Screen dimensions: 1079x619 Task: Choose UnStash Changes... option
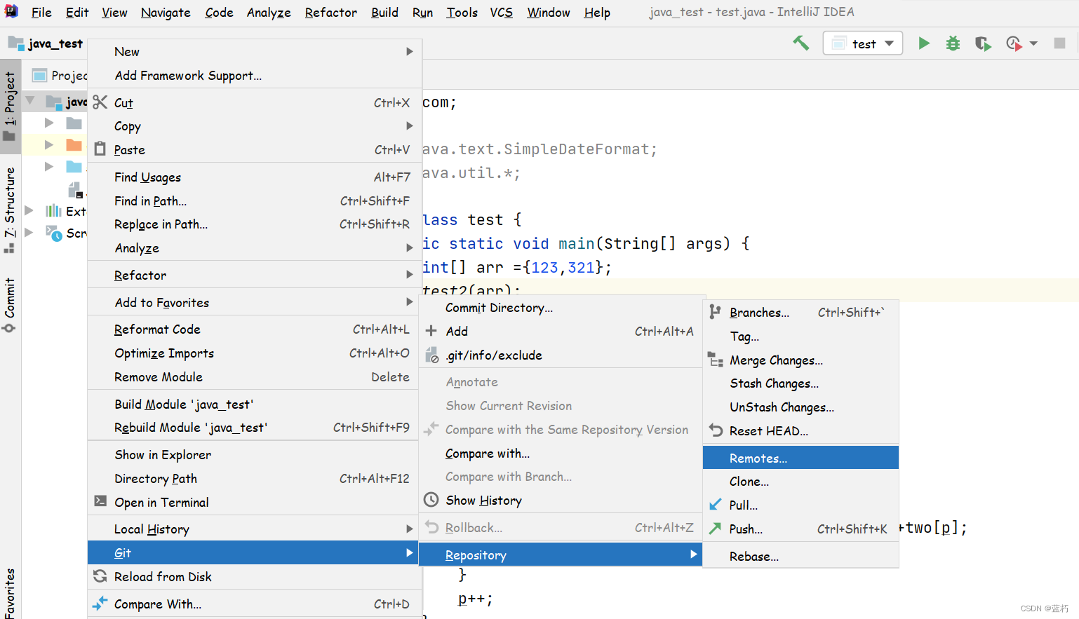[800, 407]
